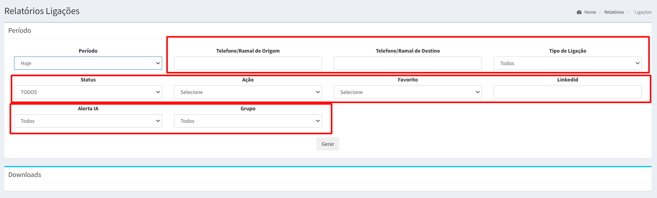Viewport: 657px width, 198px height.
Task: Click the Período panel heading
Action: (19, 30)
